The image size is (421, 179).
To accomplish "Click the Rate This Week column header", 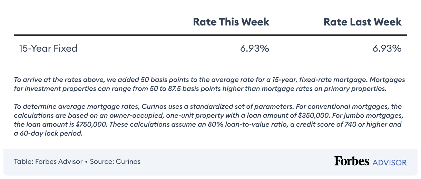I will 231,22.
